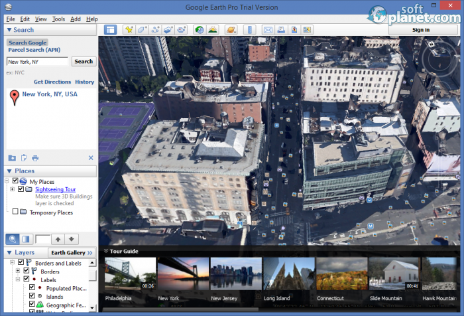Toggle the Places transparency panel icon

point(26,239)
